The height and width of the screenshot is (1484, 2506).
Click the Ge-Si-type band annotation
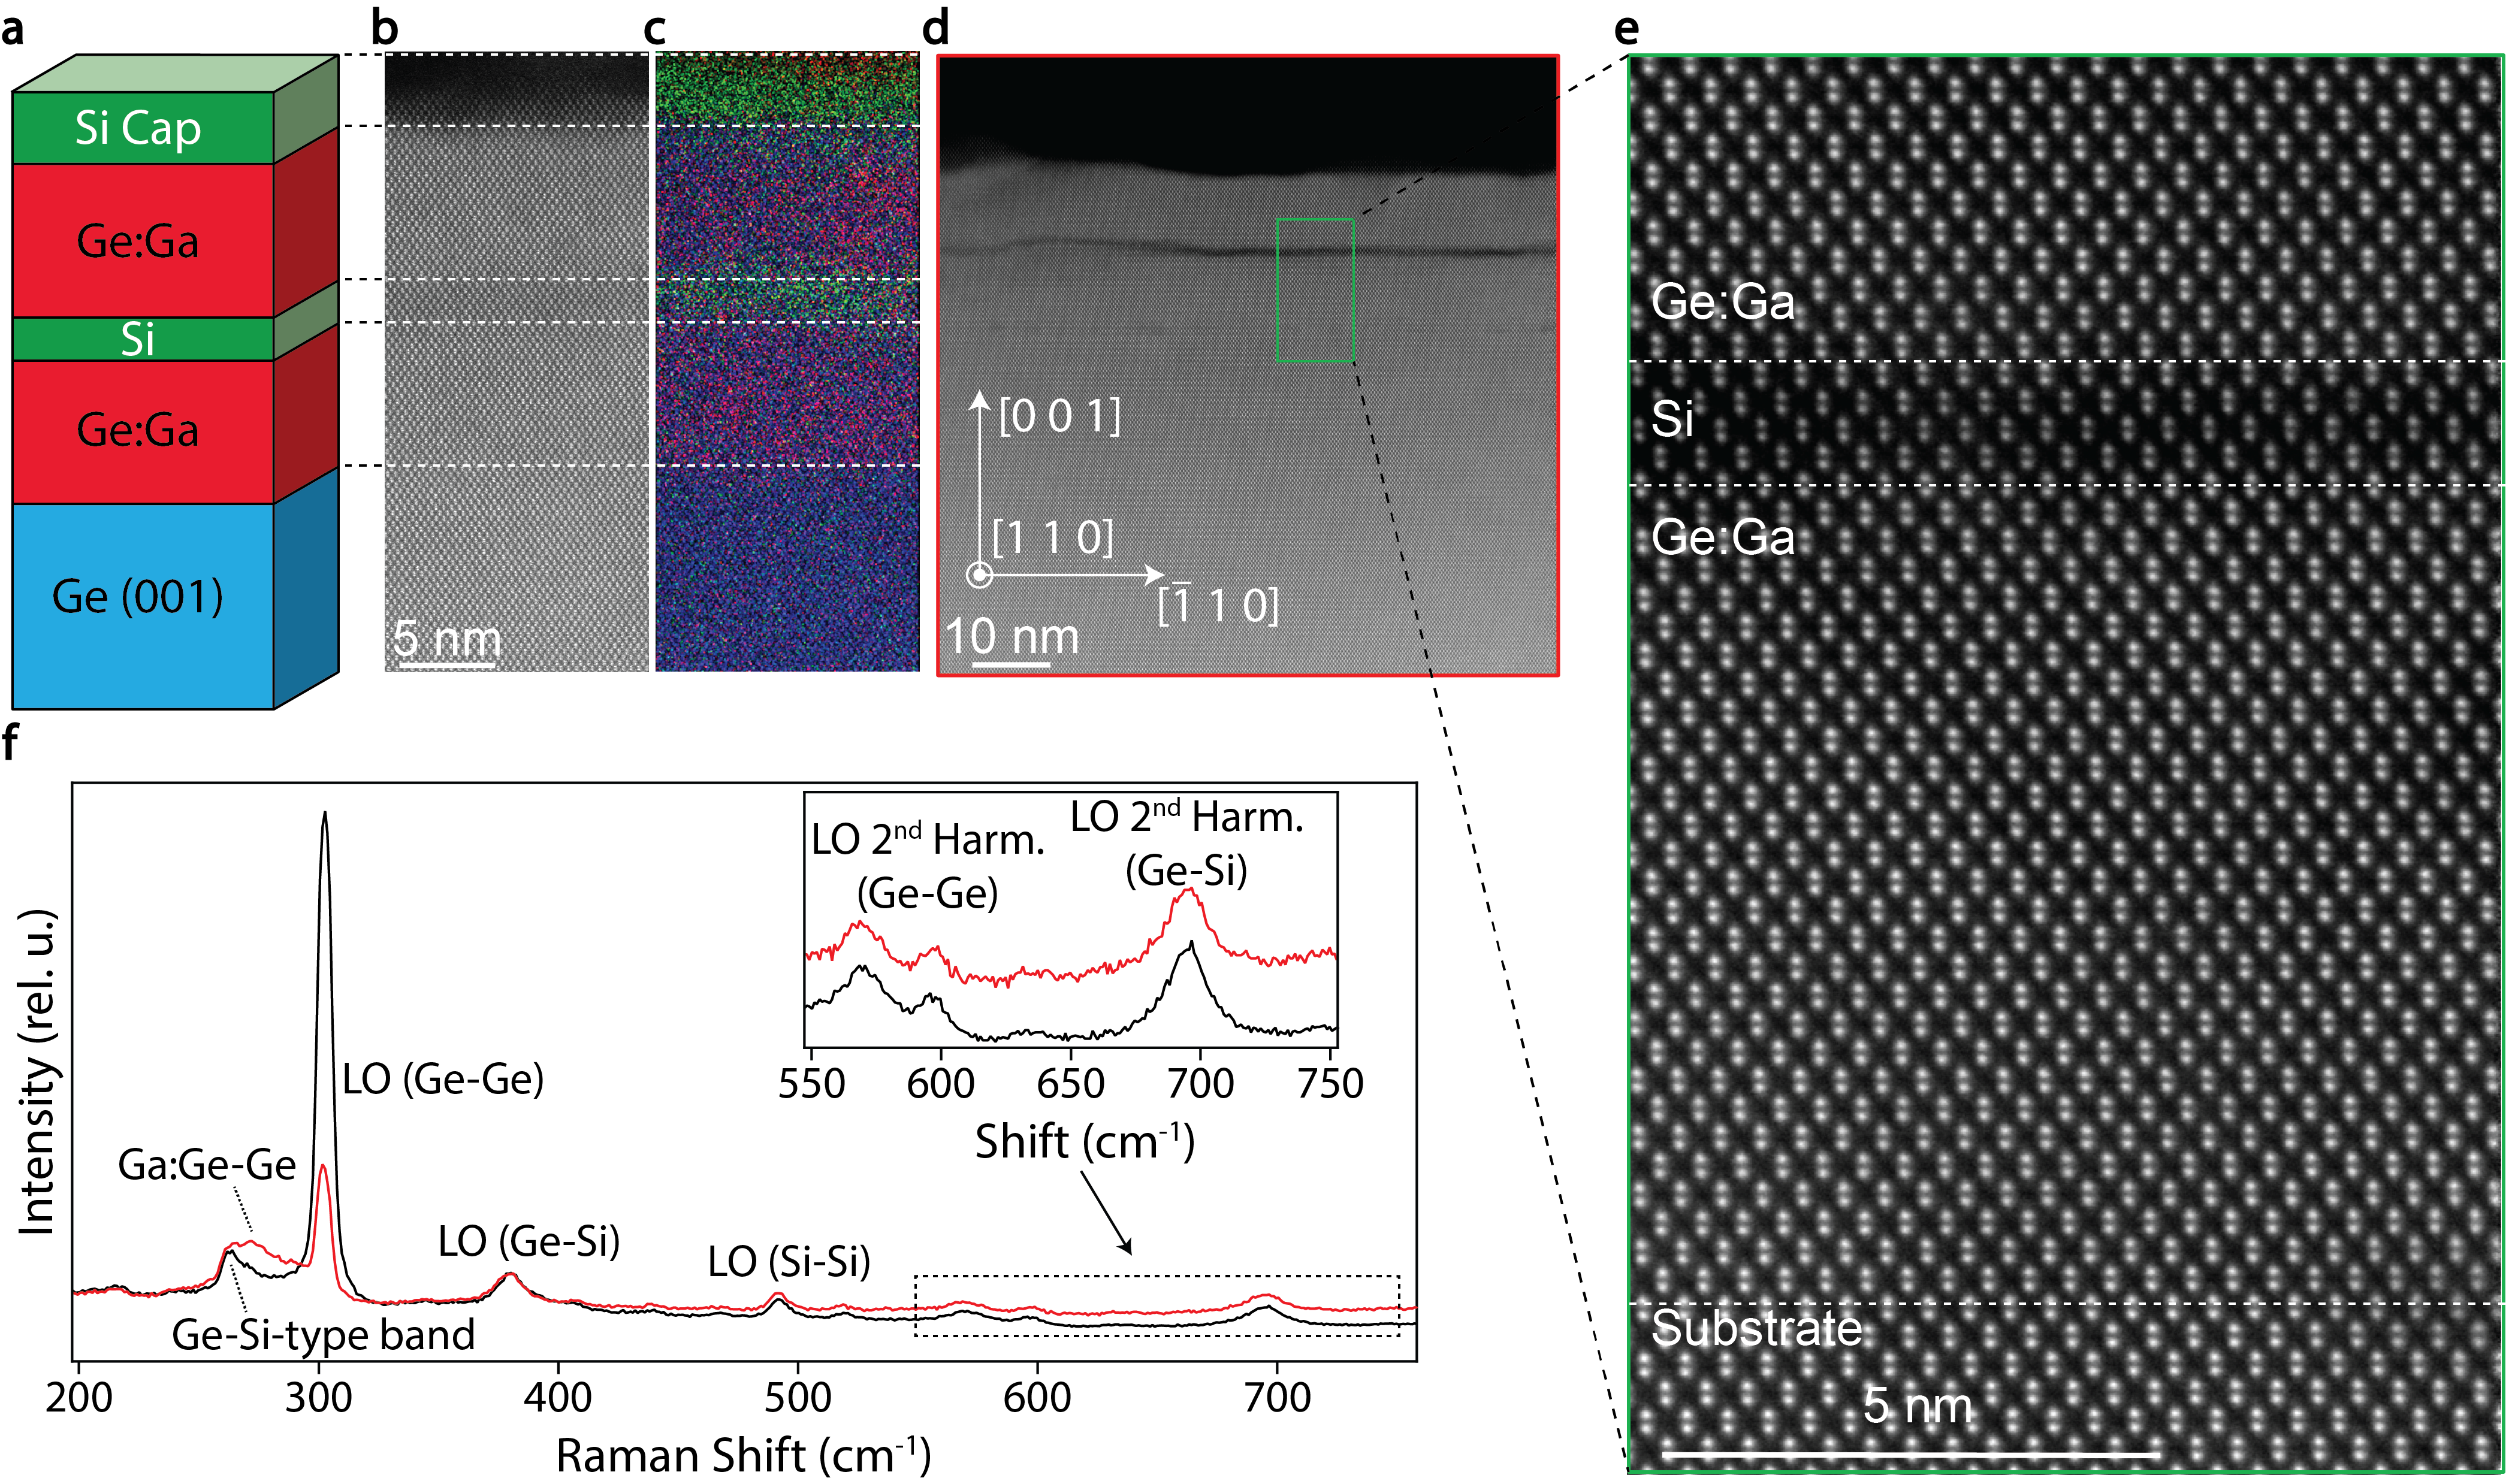click(x=323, y=1335)
